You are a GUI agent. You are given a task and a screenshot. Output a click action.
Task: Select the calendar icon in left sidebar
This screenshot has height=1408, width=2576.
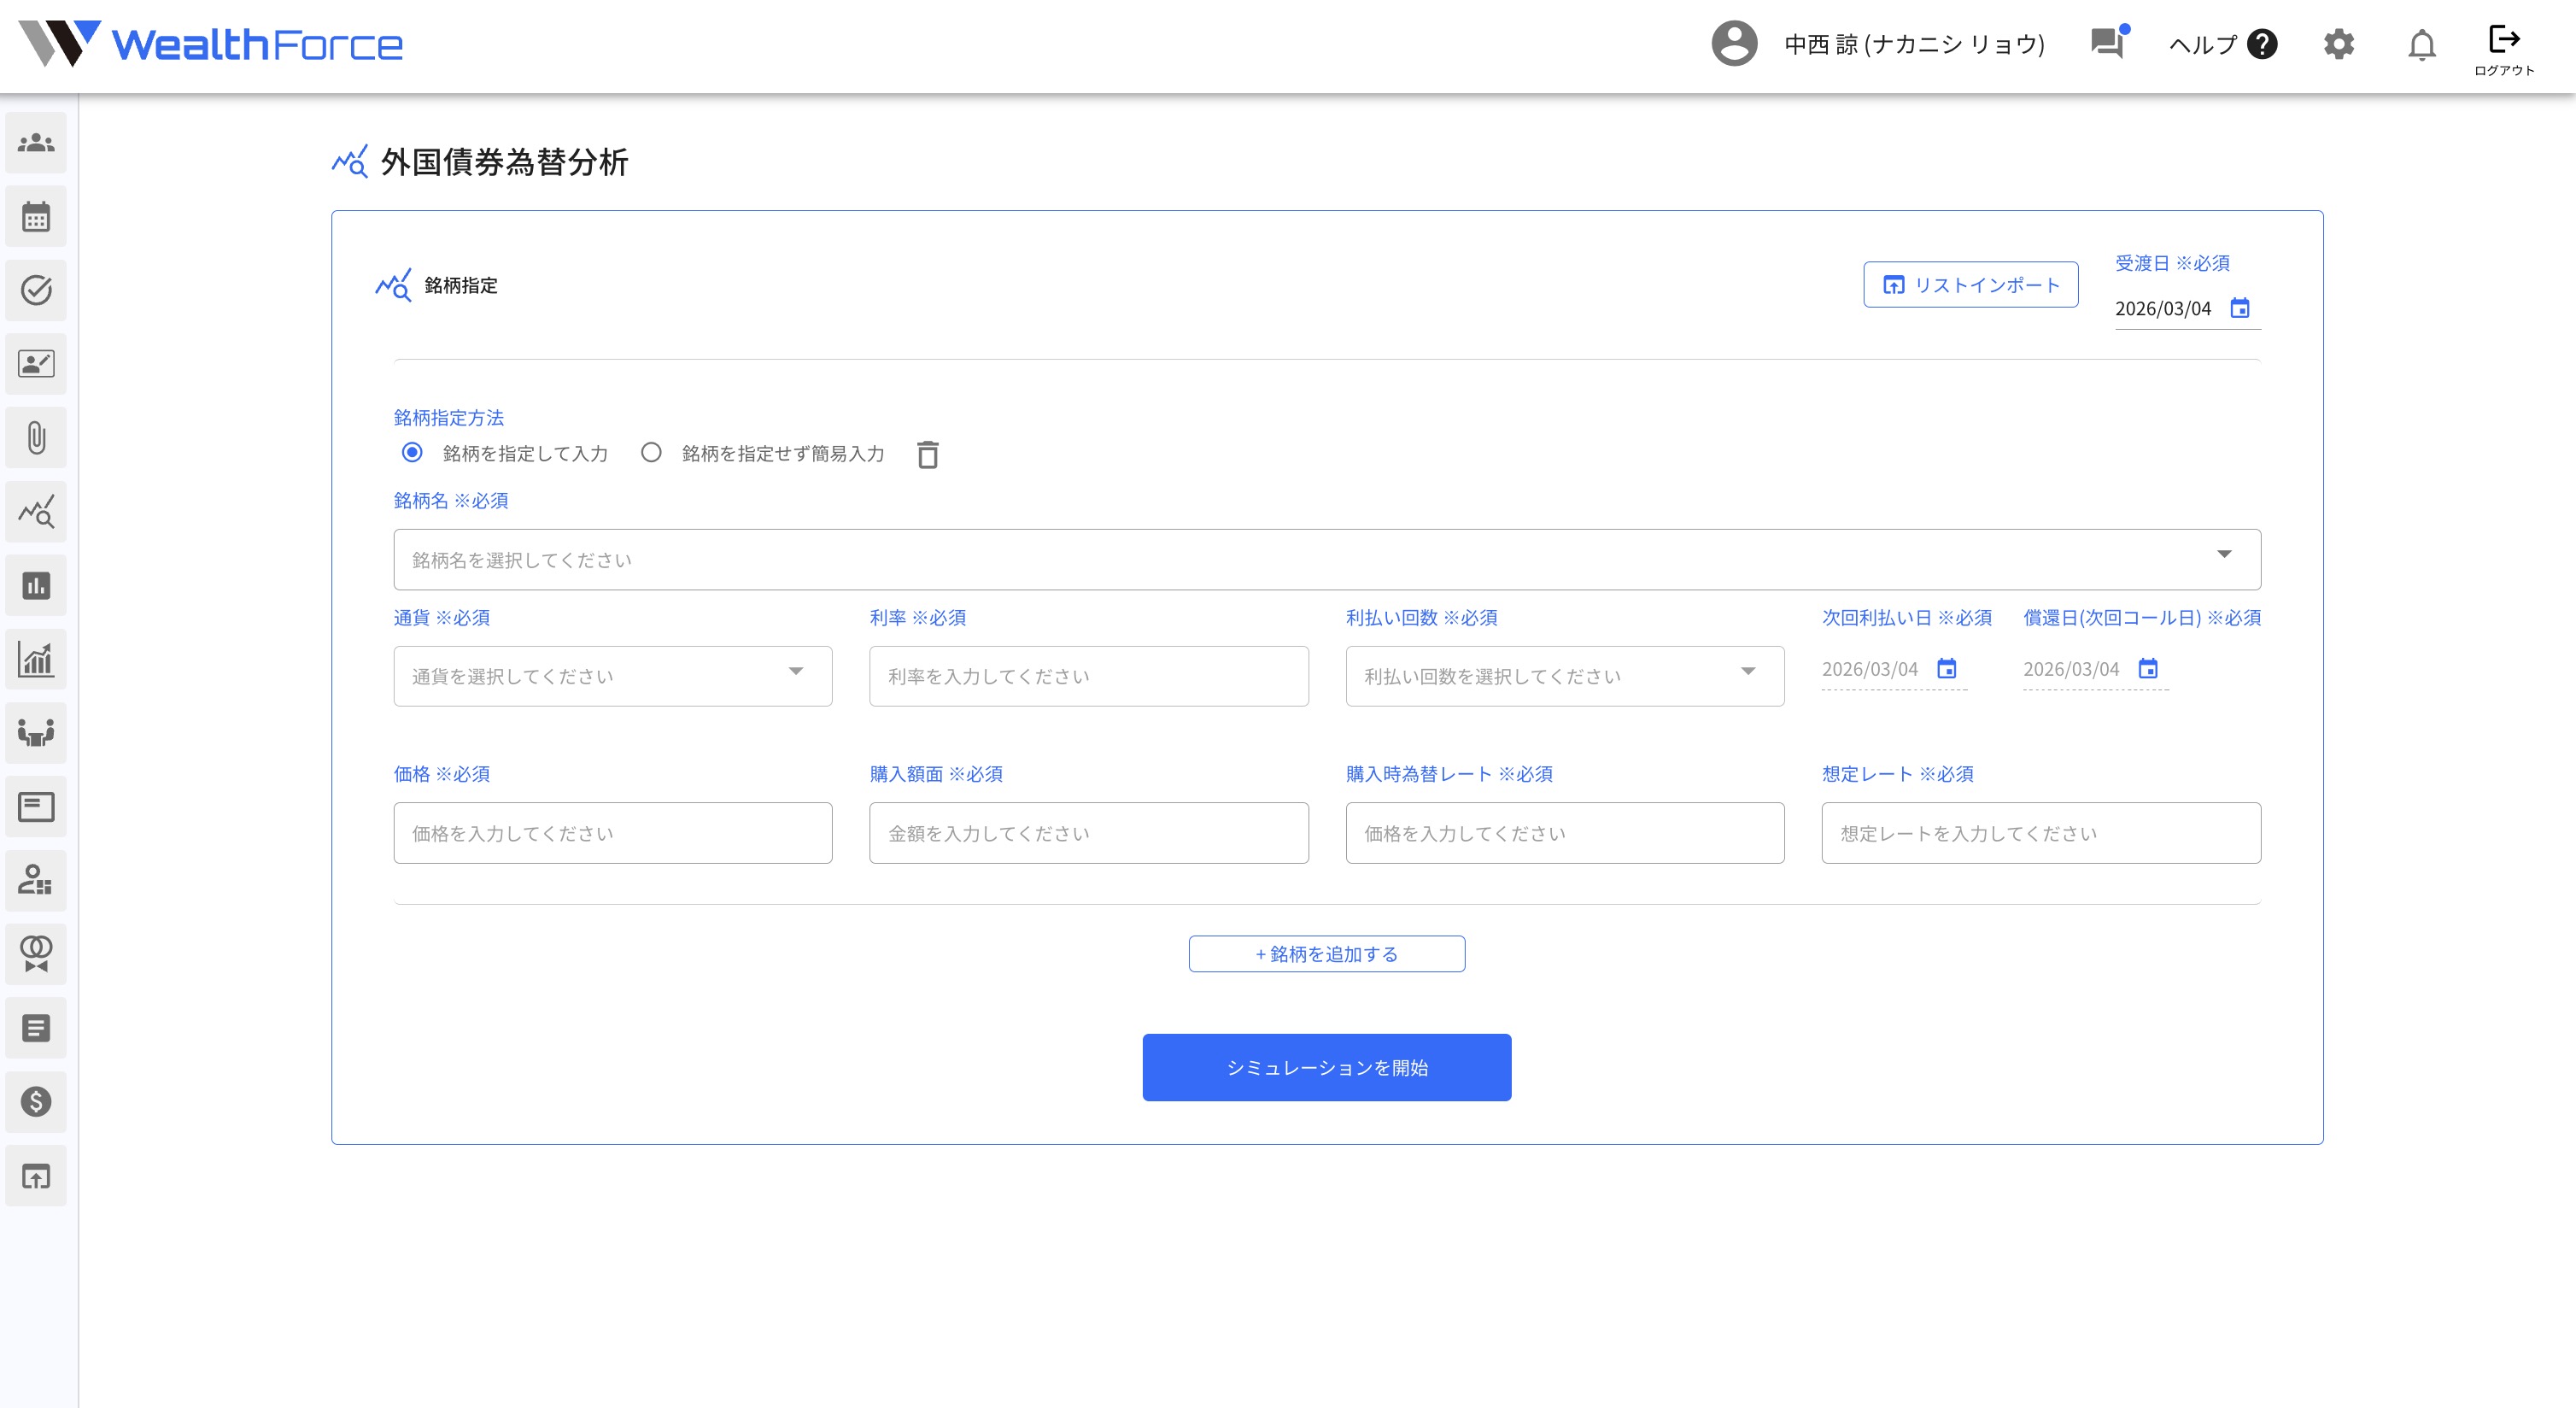click(36, 217)
